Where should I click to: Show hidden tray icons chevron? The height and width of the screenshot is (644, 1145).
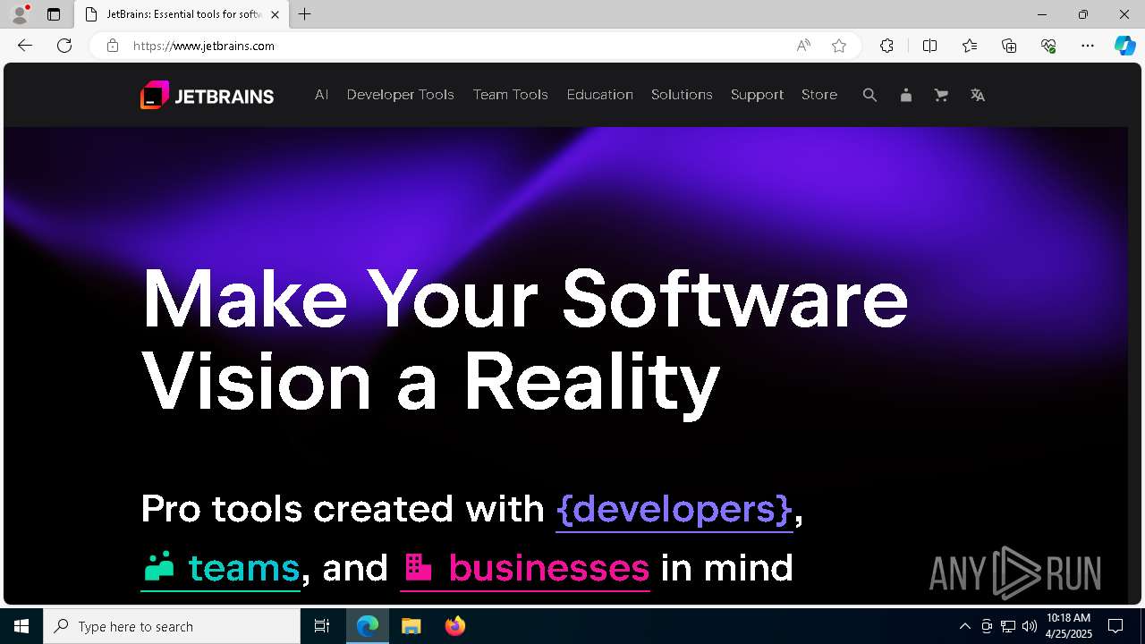click(964, 626)
